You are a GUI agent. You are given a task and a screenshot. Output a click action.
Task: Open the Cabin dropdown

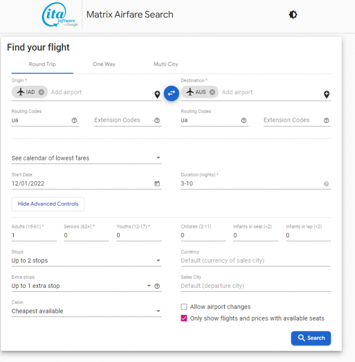[86, 311]
